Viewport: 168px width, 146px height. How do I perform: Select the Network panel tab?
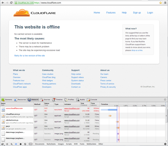(33, 100)
